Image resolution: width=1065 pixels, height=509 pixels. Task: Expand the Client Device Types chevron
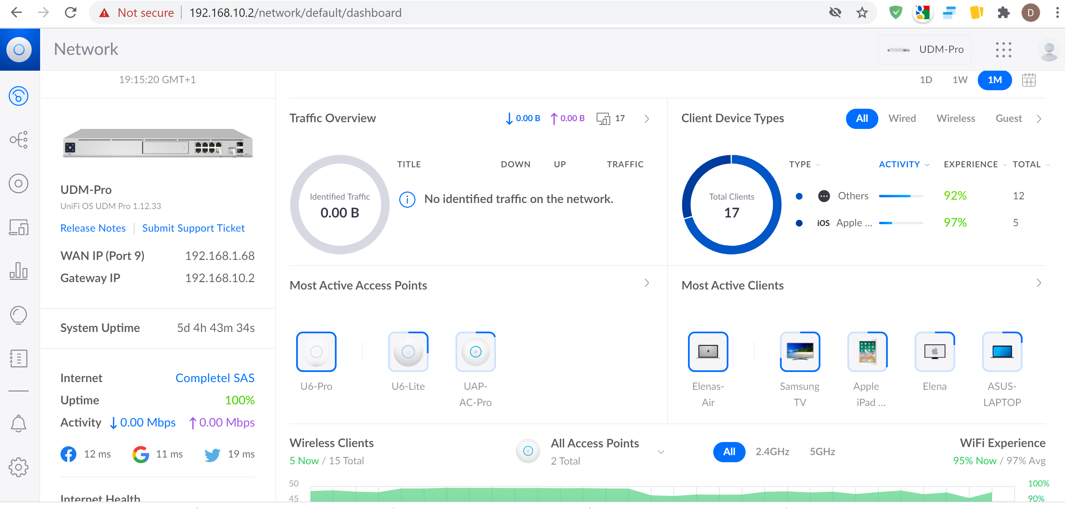(x=1039, y=119)
